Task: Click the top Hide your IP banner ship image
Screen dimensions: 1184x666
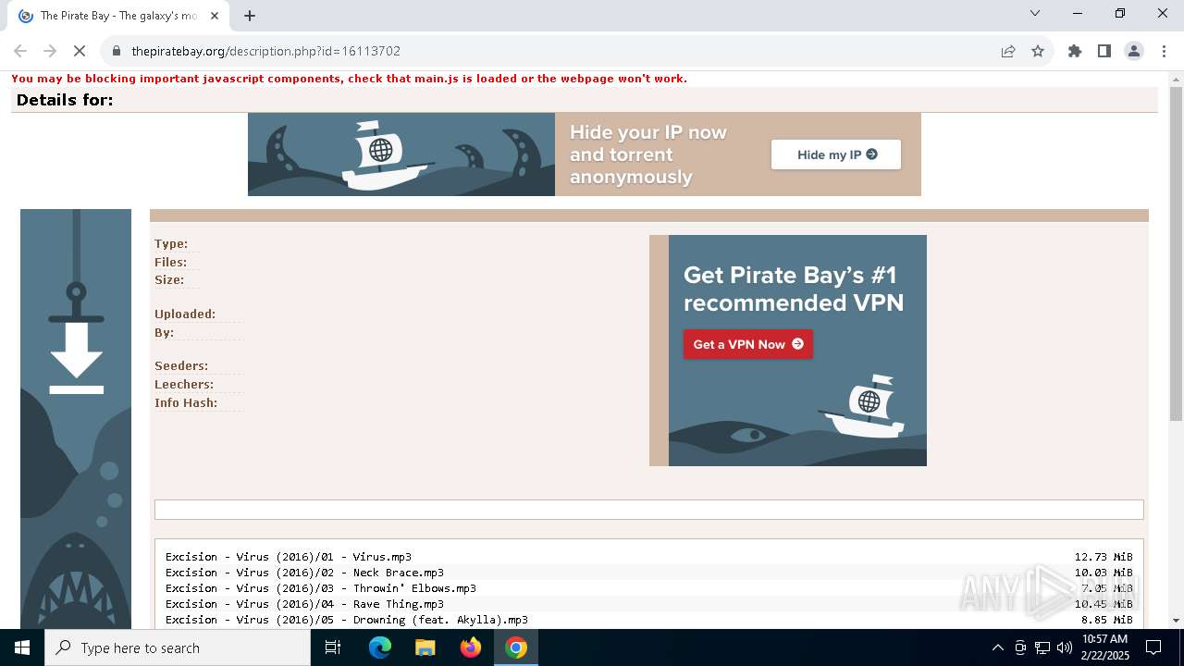Action: [x=401, y=154]
